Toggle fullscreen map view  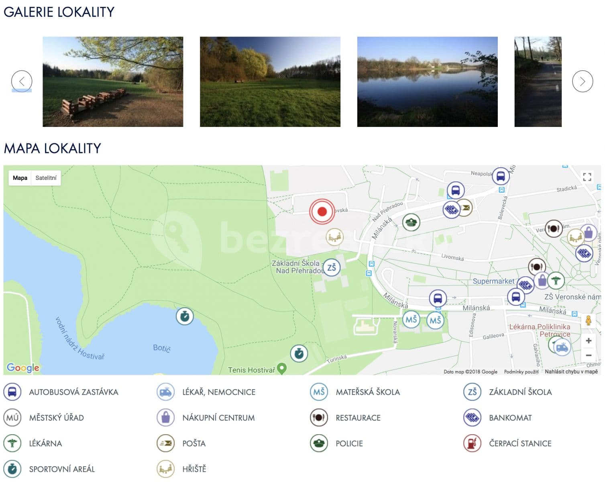(587, 177)
